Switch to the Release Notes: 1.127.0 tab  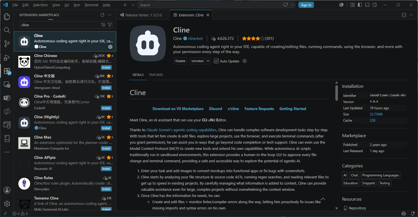coord(143,15)
